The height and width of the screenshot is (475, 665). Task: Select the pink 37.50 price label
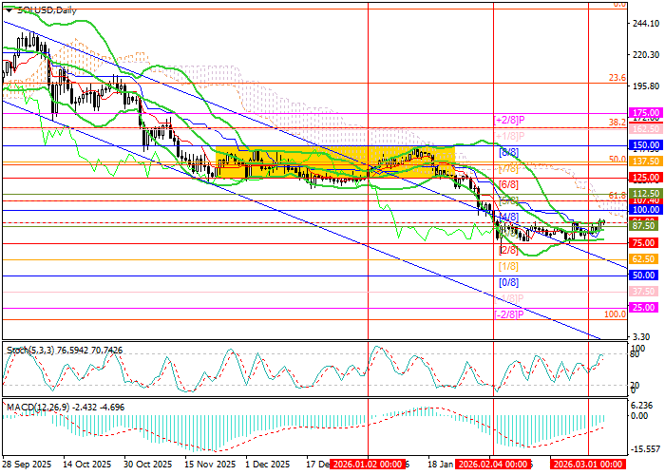(643, 291)
